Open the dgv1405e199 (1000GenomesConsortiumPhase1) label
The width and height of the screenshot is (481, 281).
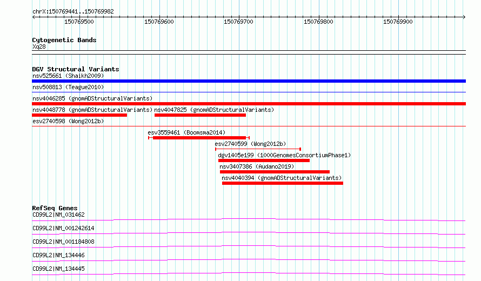coord(284,155)
